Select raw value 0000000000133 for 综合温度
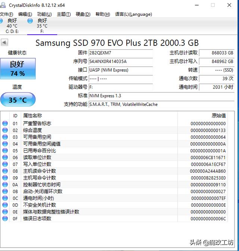The width and height of the screenshot is (239, 251). coord(208,130)
